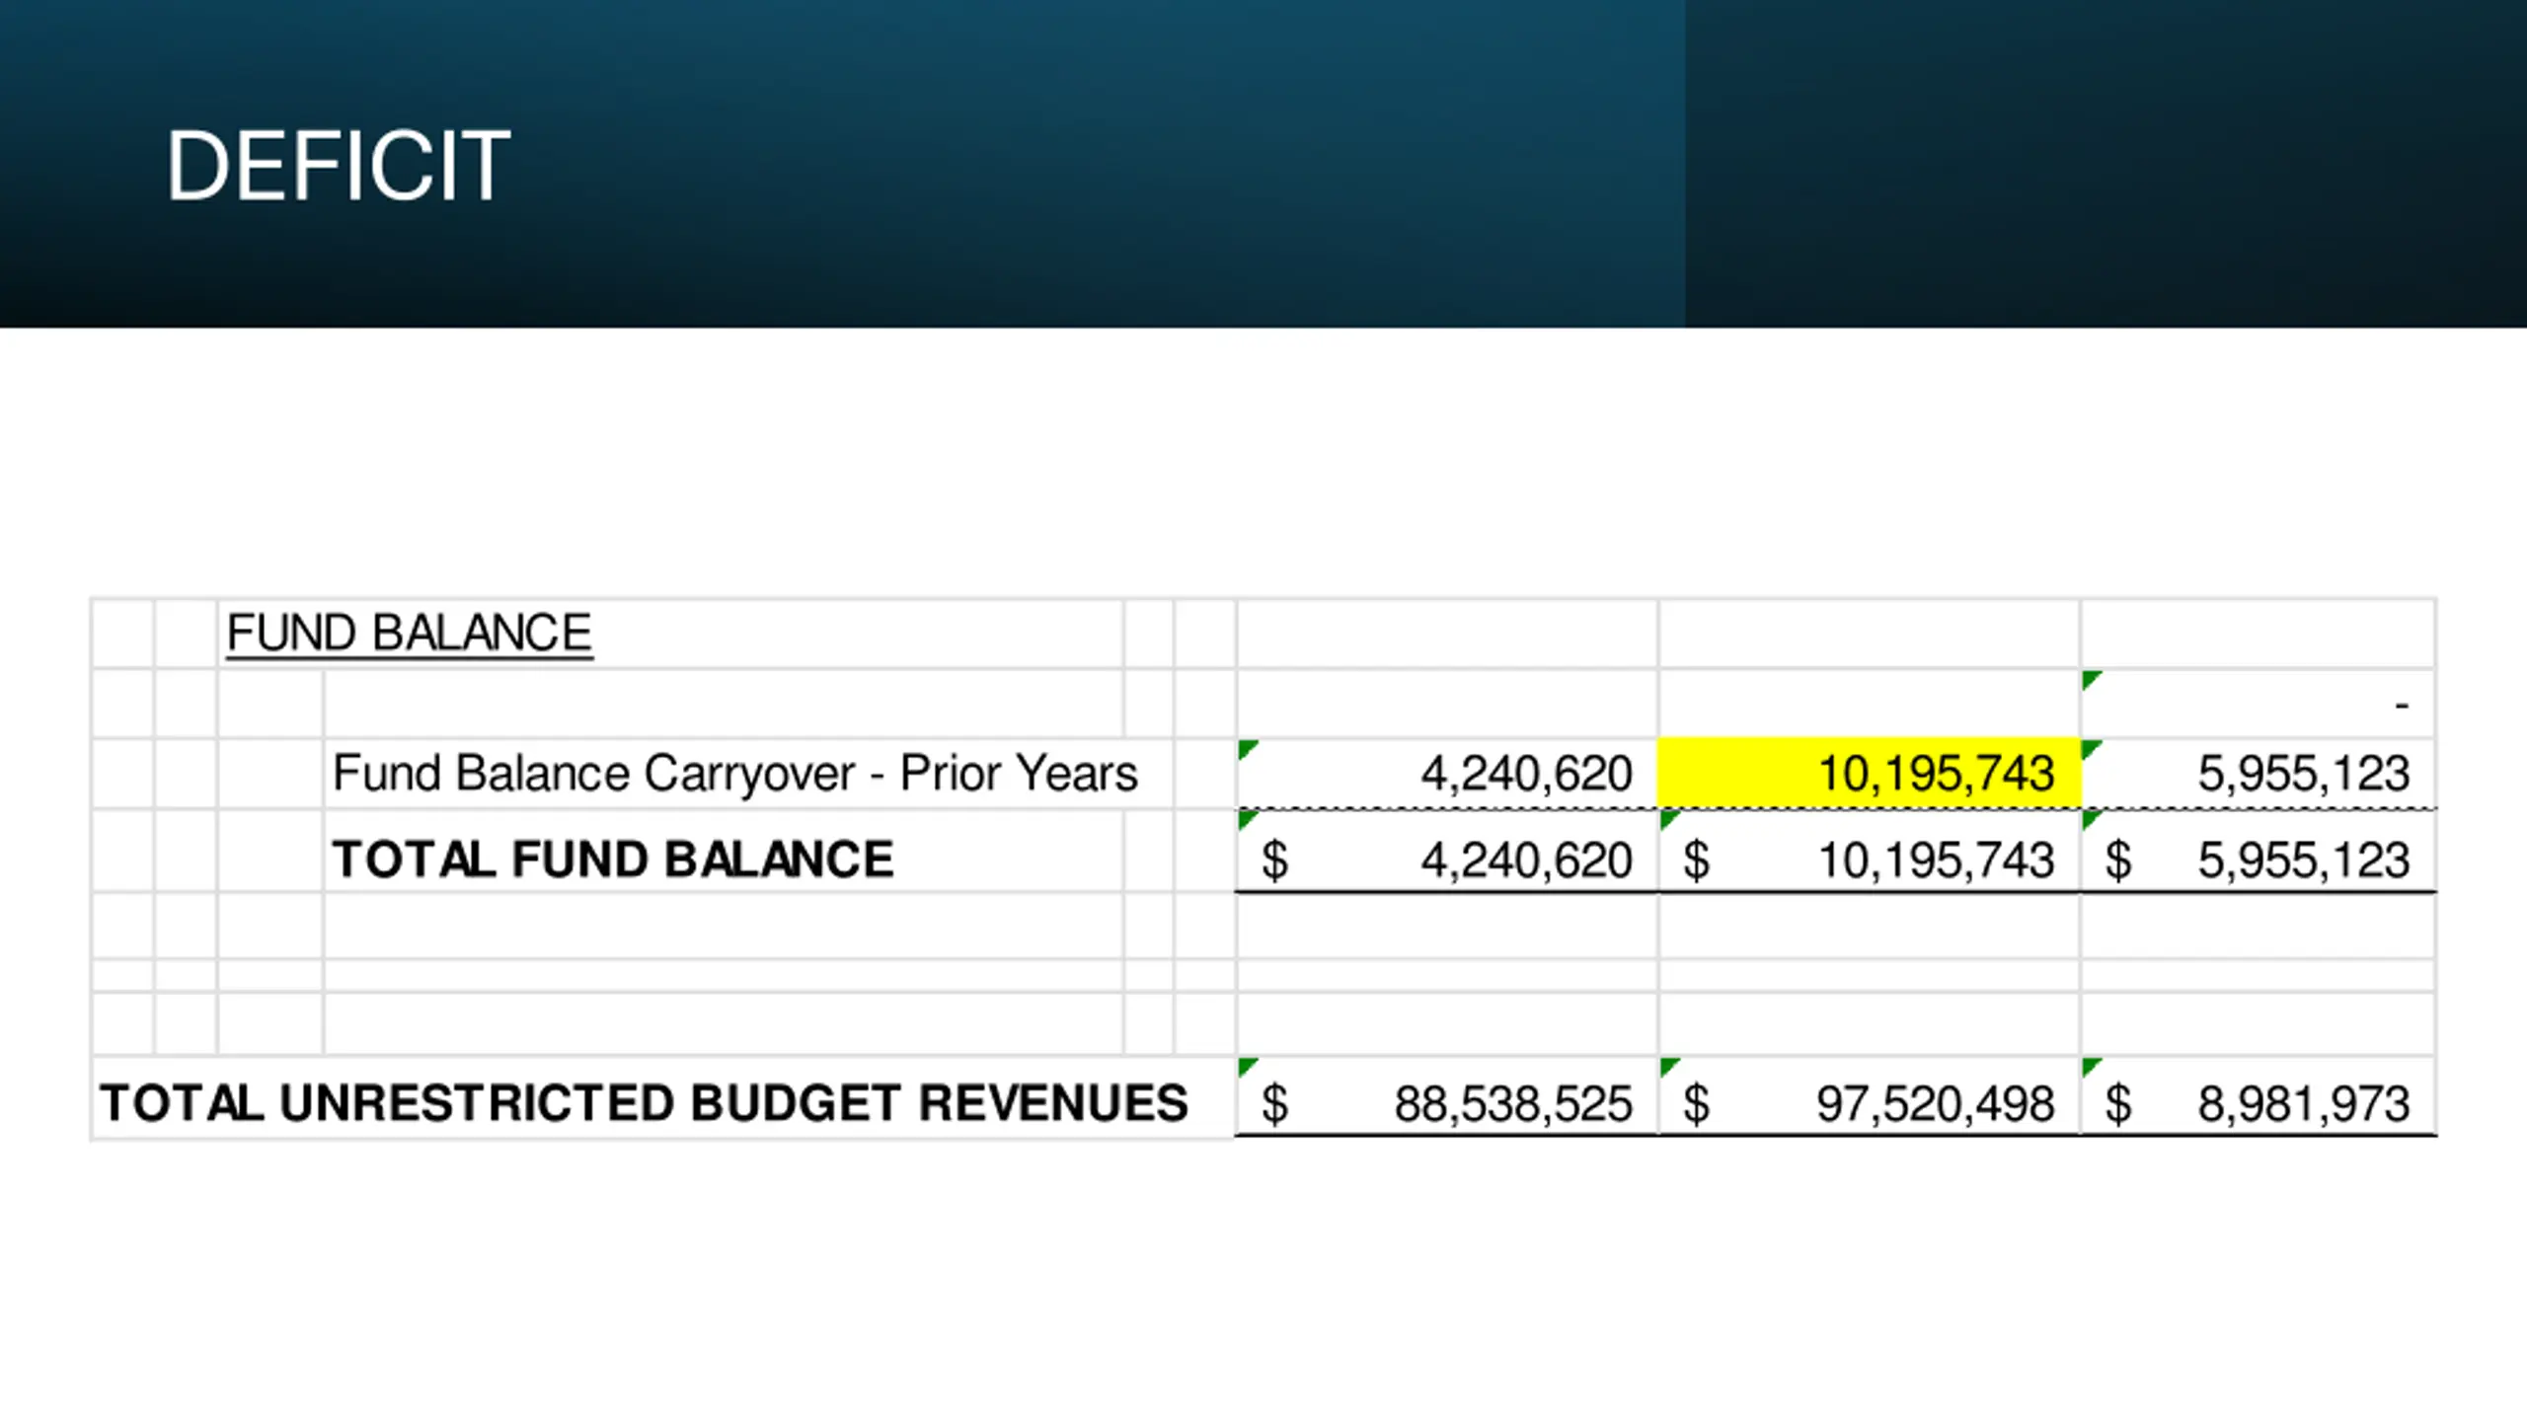Click the DEFICIT slide title

coord(338,166)
